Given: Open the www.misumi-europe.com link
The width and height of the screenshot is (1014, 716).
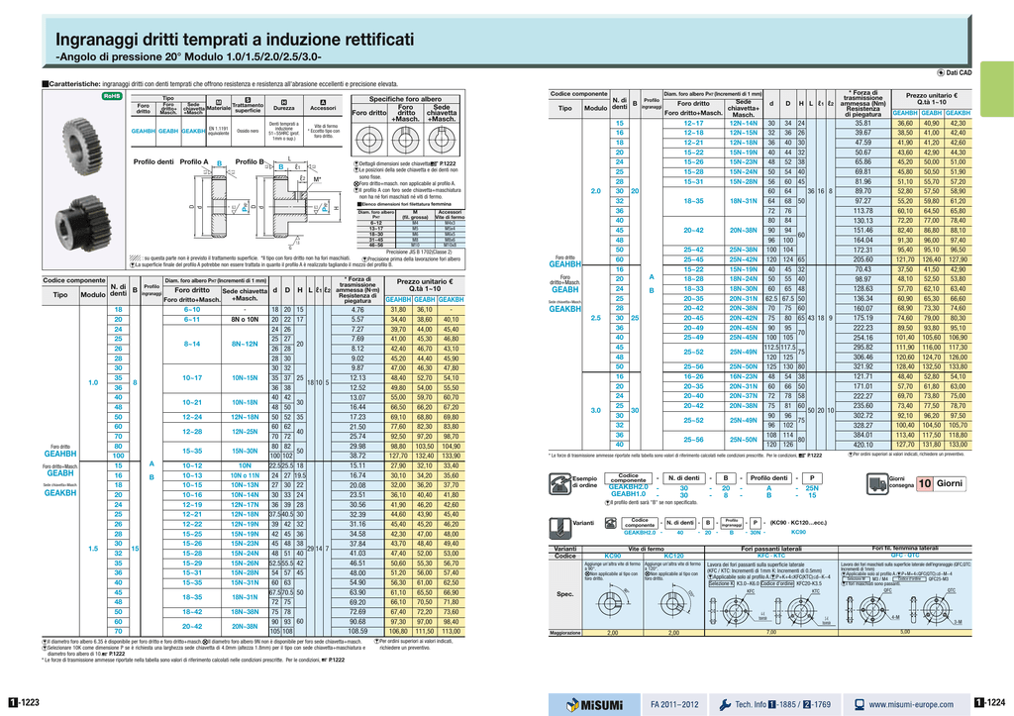Looking at the screenshot, I should [911, 704].
